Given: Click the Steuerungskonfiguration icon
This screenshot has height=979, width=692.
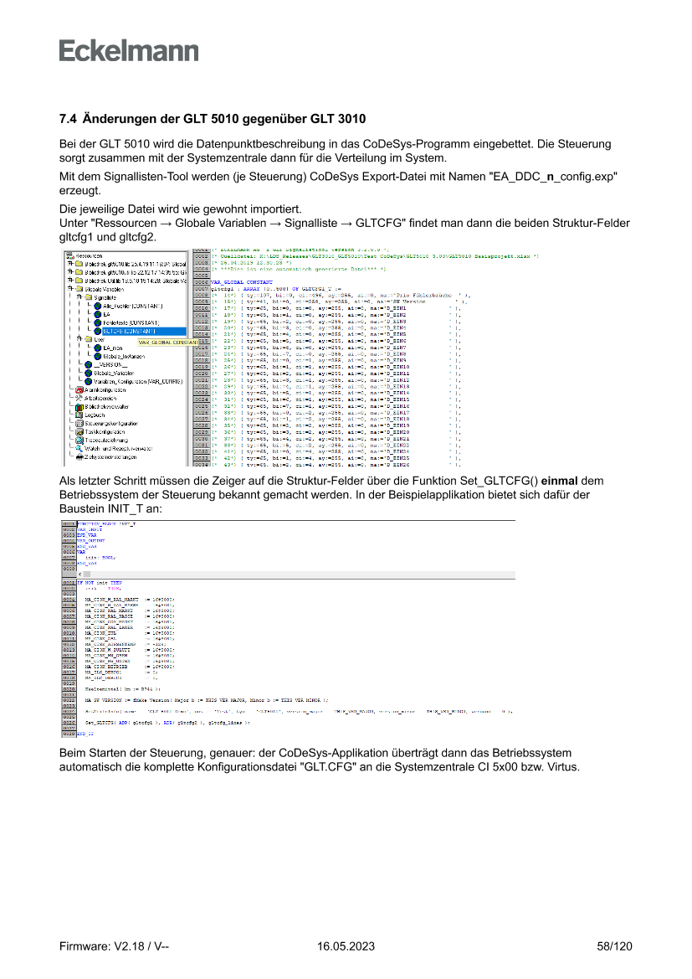Looking at the screenshot, I should coord(79,424).
